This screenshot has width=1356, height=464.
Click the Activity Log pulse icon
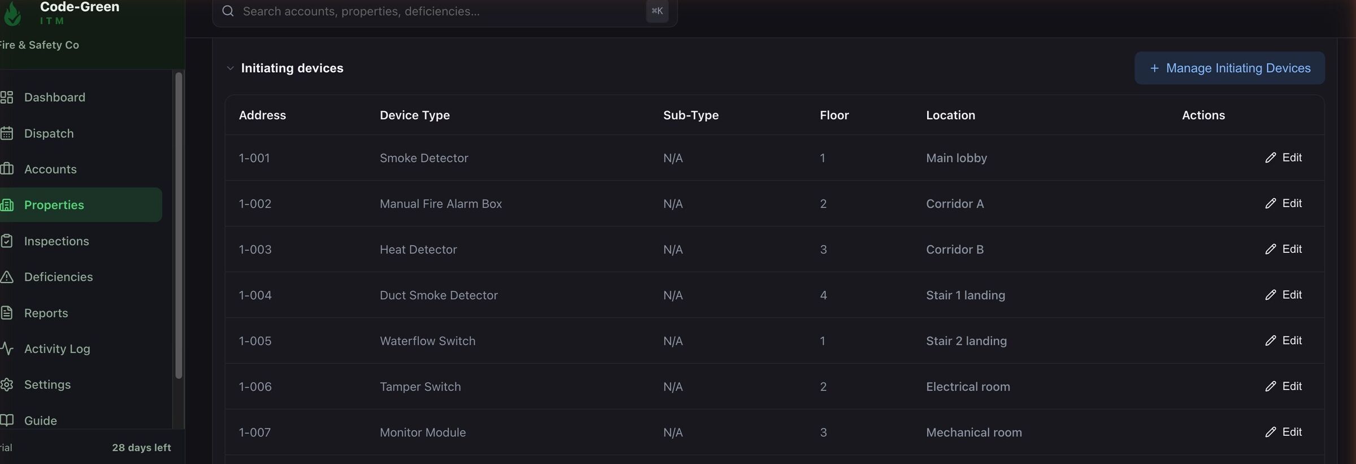click(x=7, y=348)
